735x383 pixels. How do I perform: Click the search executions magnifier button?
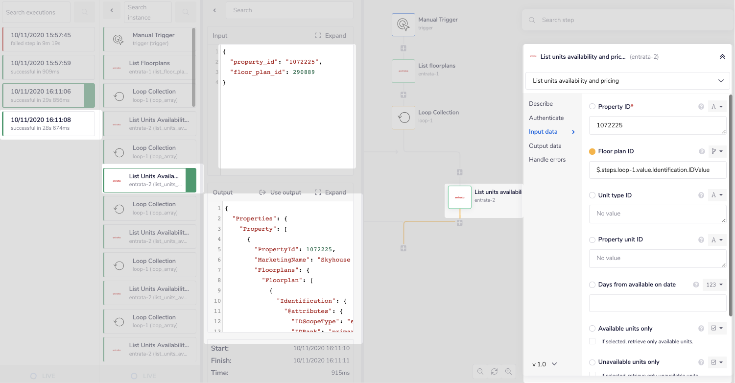(85, 12)
